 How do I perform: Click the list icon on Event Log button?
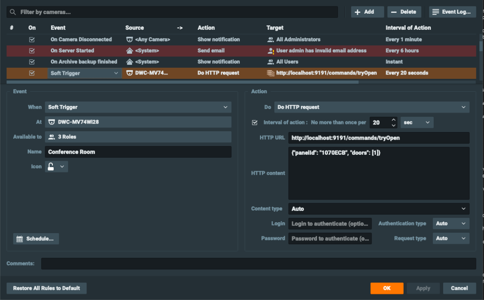[435, 12]
